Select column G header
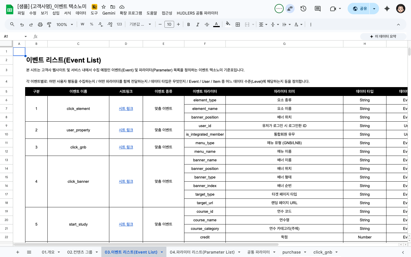This screenshot has height=257, width=411. [284, 44]
